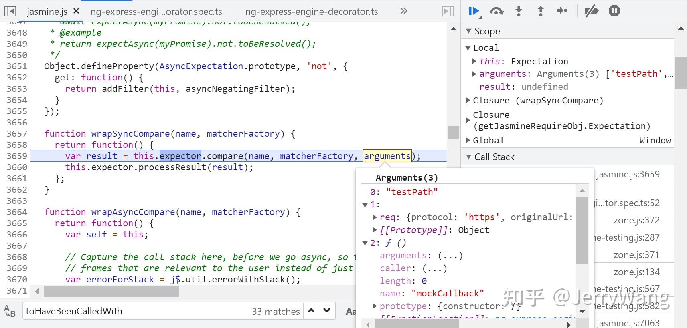Screen dimensions: 687x328
Task: Hide the debugger sidebar pane
Action: tap(448, 11)
